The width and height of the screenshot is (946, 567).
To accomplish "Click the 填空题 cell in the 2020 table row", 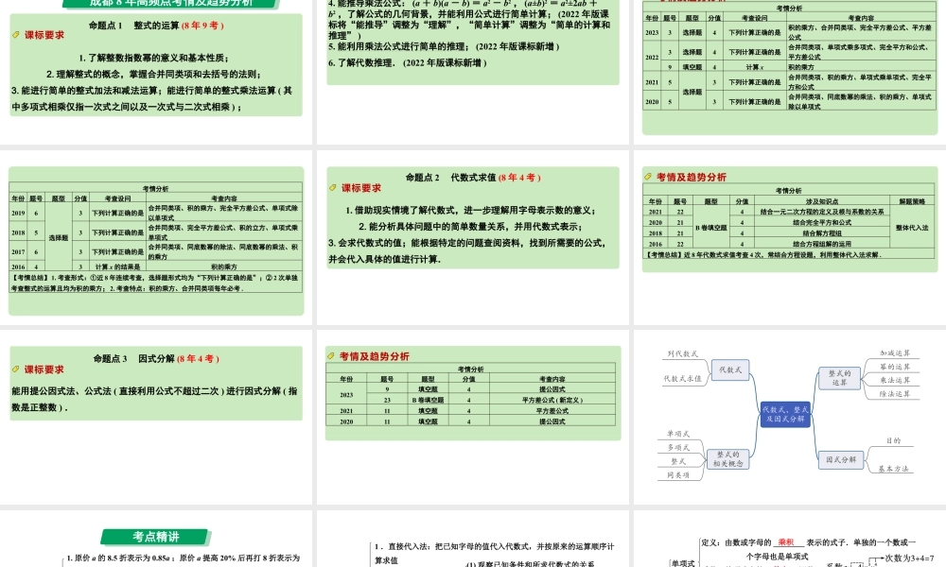I will coord(427,422).
